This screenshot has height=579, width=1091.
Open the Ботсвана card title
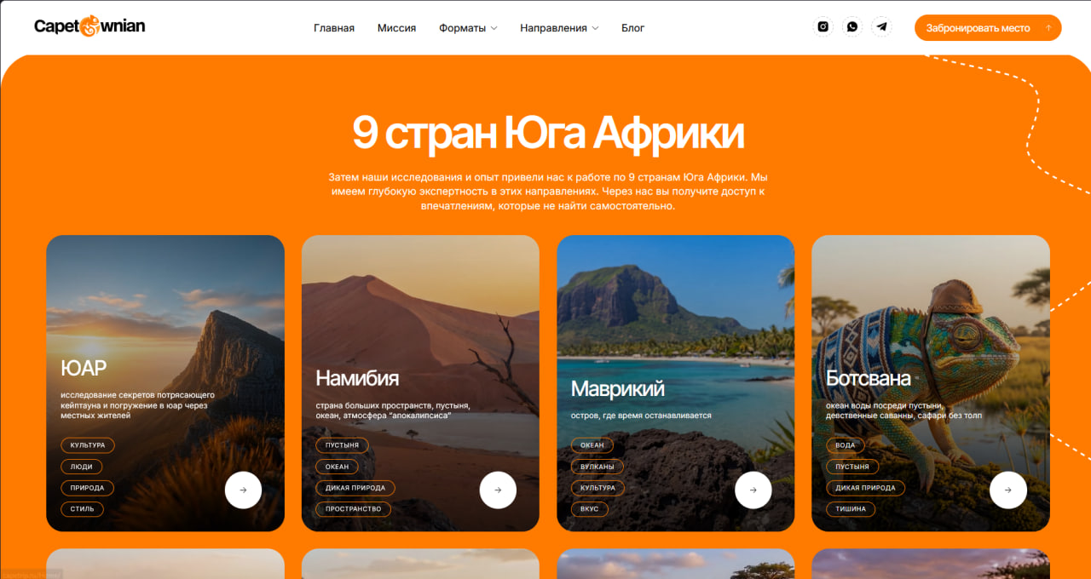868,378
